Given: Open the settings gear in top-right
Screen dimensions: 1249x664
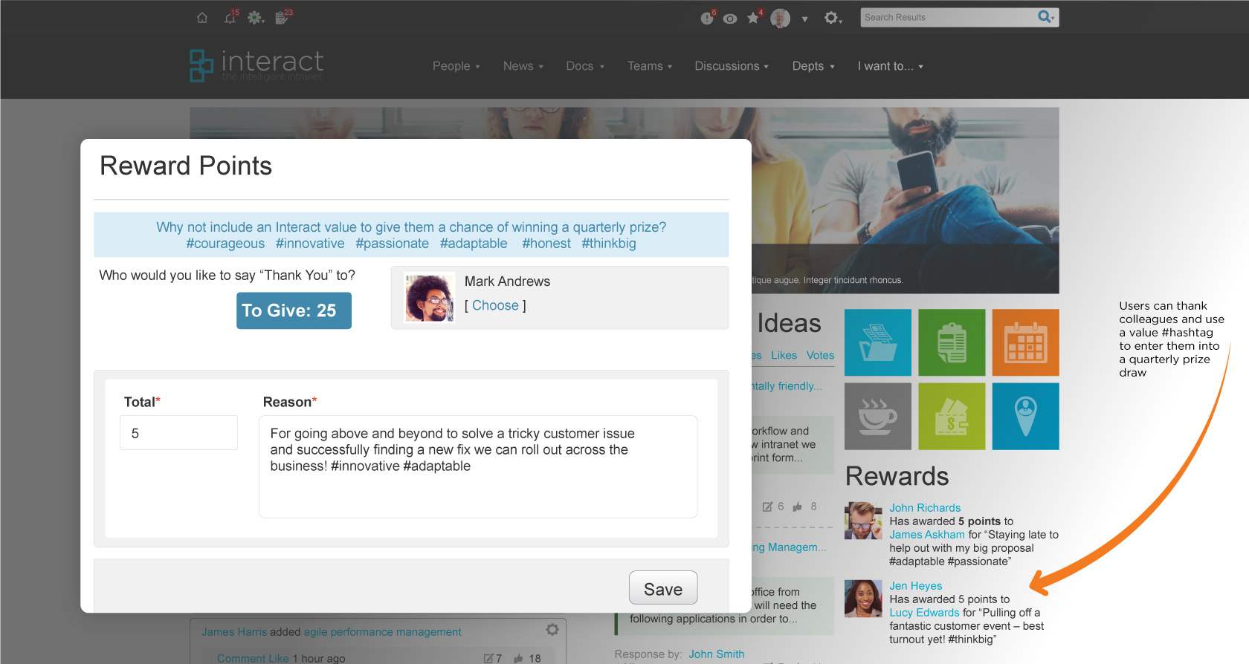Looking at the screenshot, I should pyautogui.click(x=832, y=18).
